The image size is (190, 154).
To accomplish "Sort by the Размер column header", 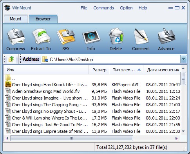I will [x=99, y=70].
